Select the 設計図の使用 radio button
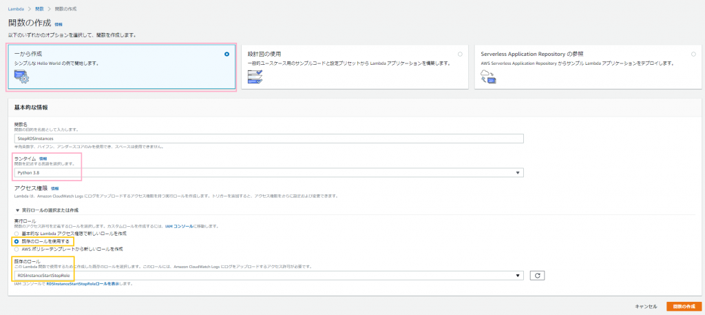705x315 pixels. pos(460,54)
